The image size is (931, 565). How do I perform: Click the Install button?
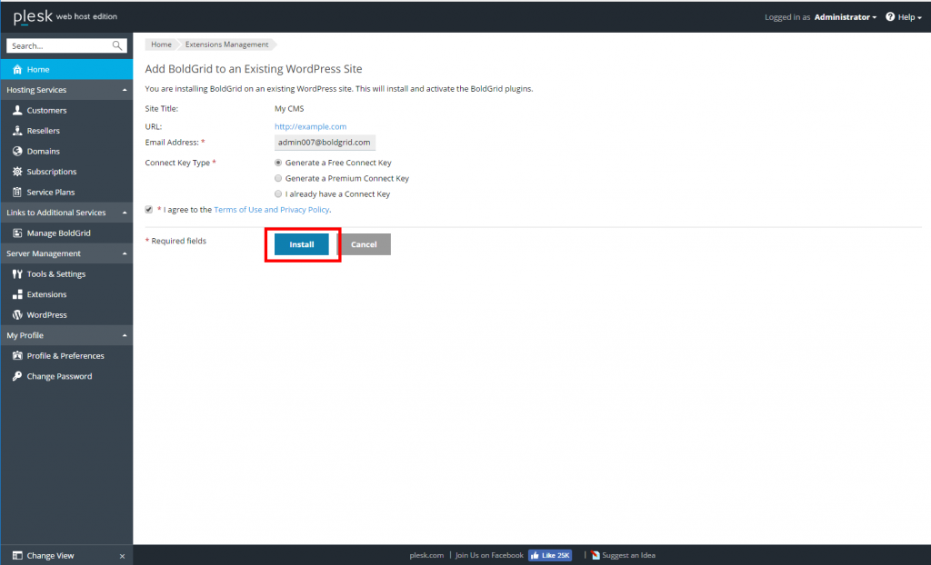[x=302, y=244]
